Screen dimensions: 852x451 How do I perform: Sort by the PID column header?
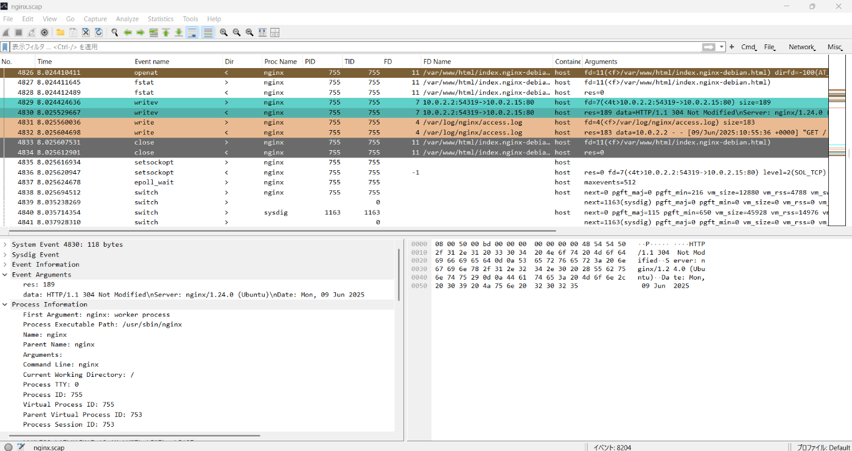pyautogui.click(x=322, y=61)
